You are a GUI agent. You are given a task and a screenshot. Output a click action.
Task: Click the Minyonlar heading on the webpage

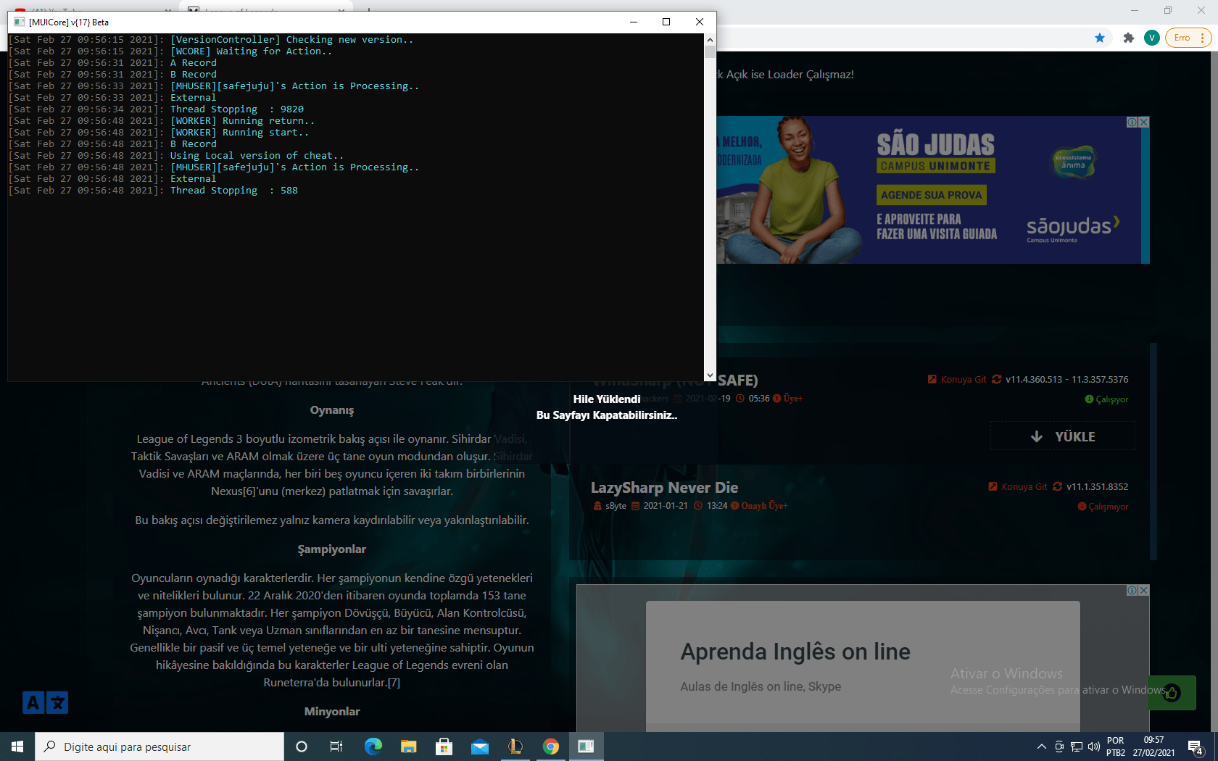332,712
